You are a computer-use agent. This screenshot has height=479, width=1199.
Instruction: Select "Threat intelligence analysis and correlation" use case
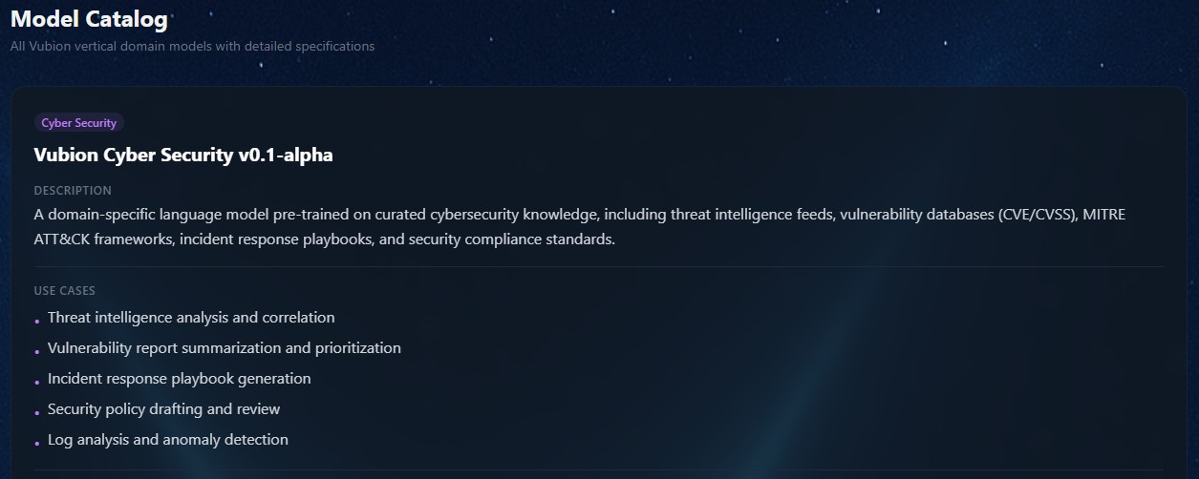[x=191, y=318]
